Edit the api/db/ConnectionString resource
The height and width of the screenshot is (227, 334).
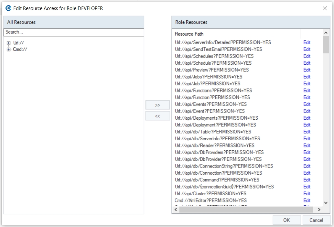click(307, 166)
